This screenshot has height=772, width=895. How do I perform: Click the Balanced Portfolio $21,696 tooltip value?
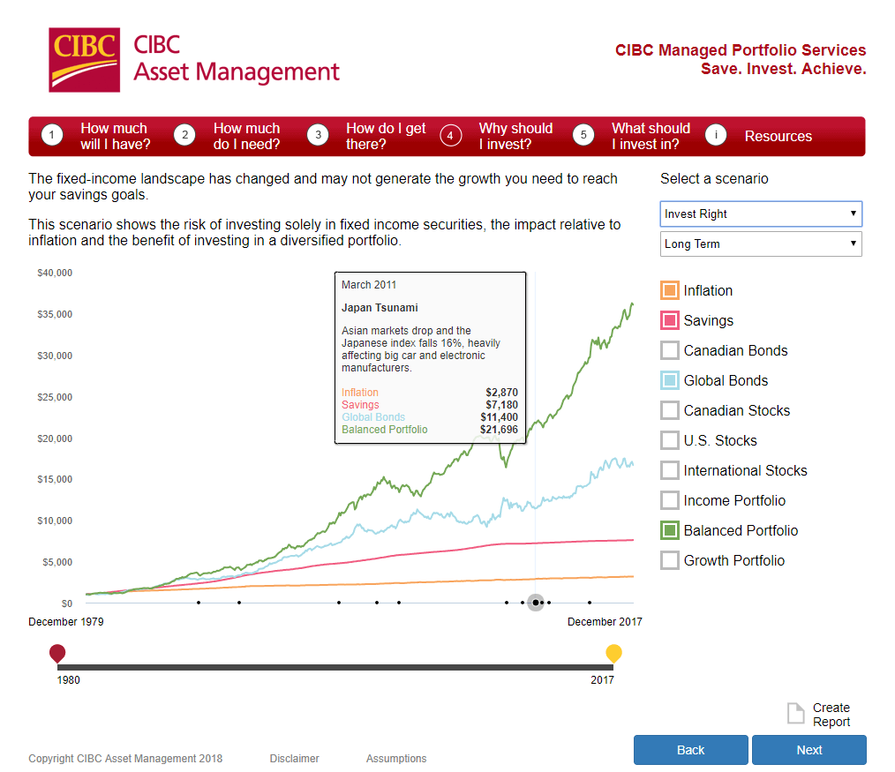coord(499,430)
